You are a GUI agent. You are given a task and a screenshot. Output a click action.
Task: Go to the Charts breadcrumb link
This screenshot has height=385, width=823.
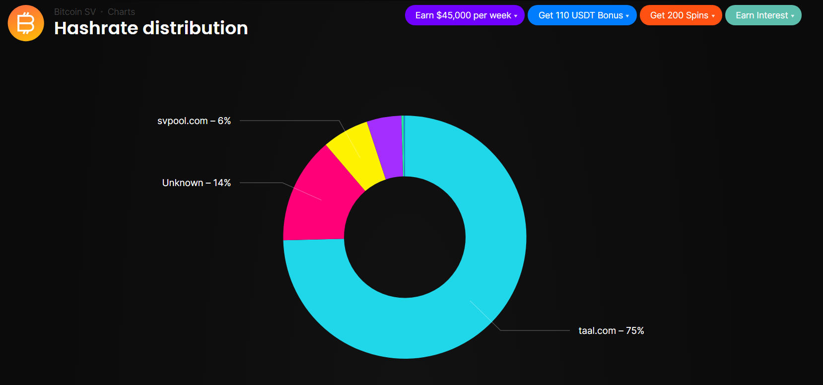(x=121, y=12)
